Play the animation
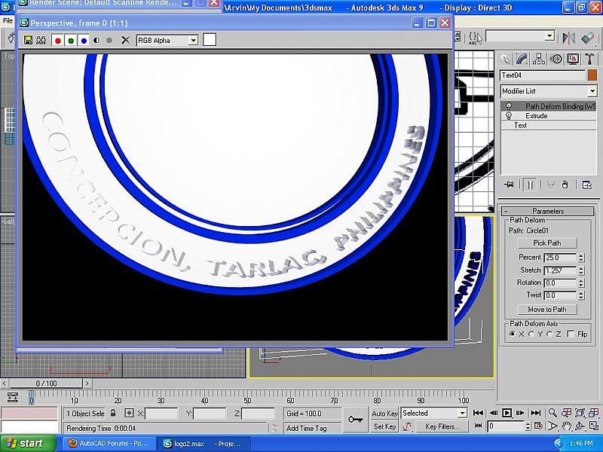 (507, 413)
